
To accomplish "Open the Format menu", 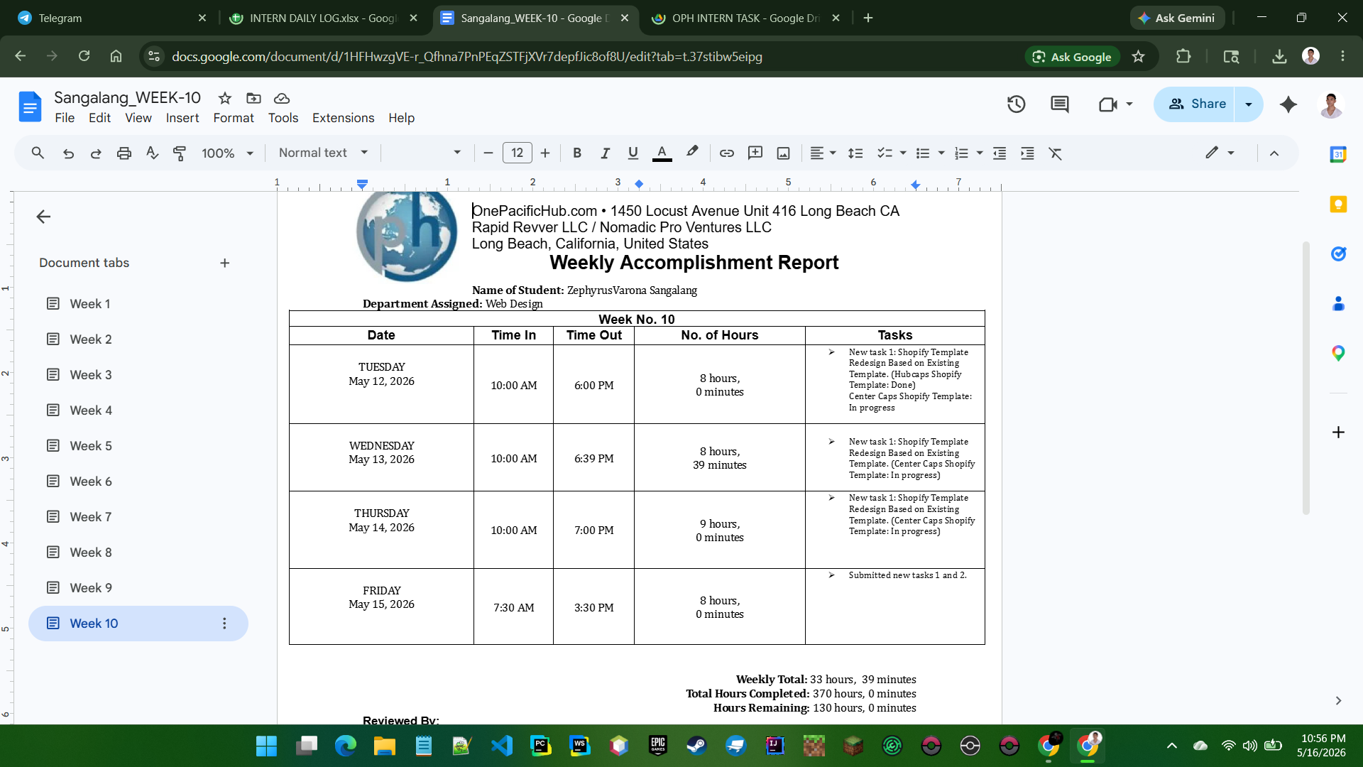I will pyautogui.click(x=234, y=118).
